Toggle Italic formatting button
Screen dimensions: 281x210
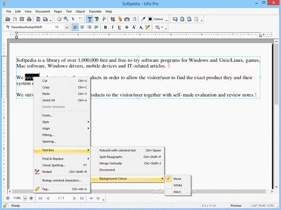tap(112, 27)
